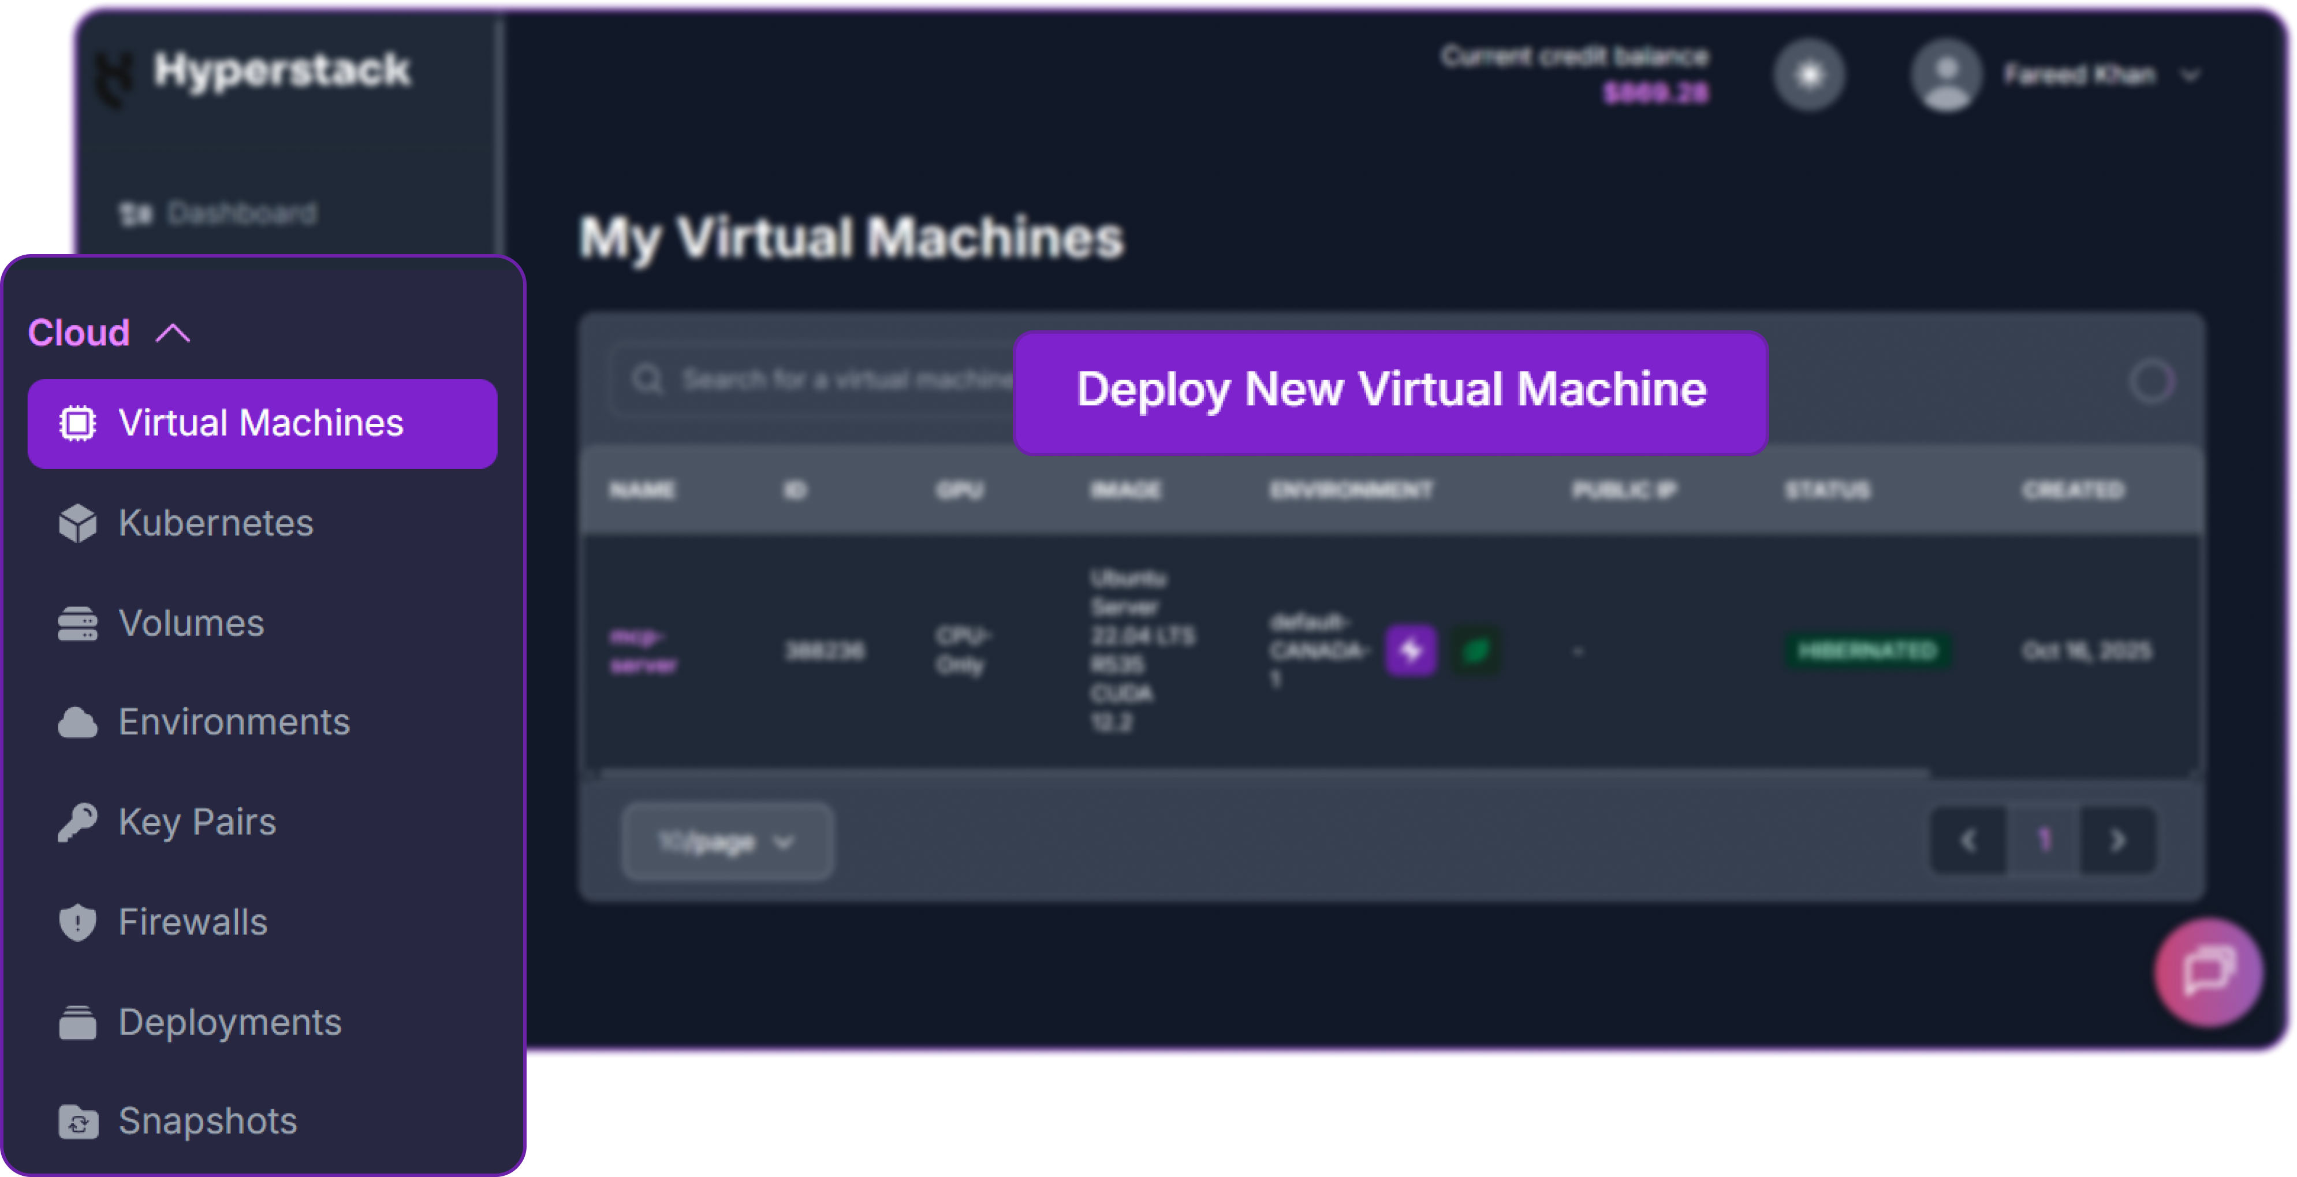Click the HIBERNATED status badge
Viewport: 2297px width, 1177px height.
pyautogui.click(x=1867, y=651)
